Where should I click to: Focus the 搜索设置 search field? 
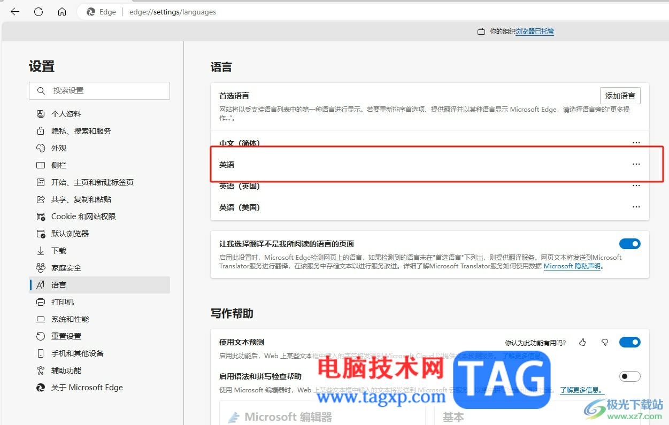pyautogui.click(x=99, y=91)
